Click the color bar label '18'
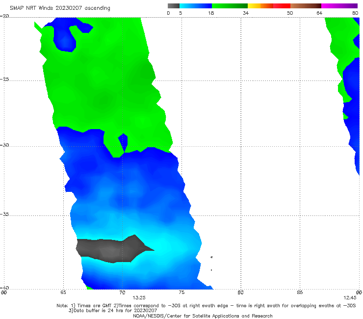The width and height of the screenshot is (363, 319). [x=211, y=13]
